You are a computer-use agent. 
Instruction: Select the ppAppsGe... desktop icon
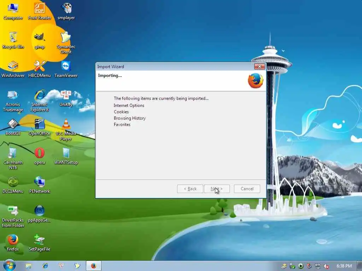[x=40, y=214]
